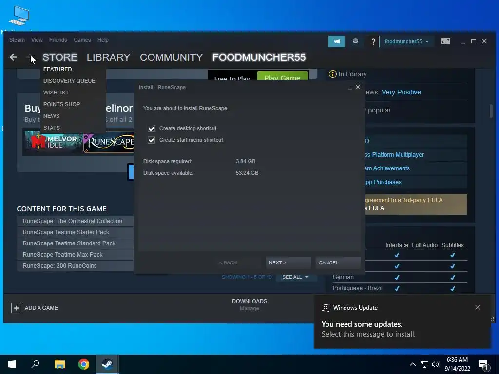
Task: Toggle Steam Big Picture mode icon
Action: tap(445, 41)
